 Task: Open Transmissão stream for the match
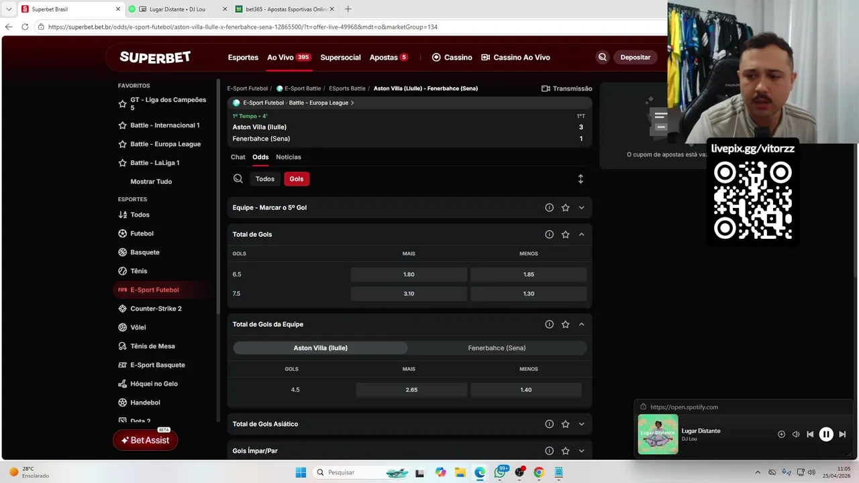(x=566, y=89)
